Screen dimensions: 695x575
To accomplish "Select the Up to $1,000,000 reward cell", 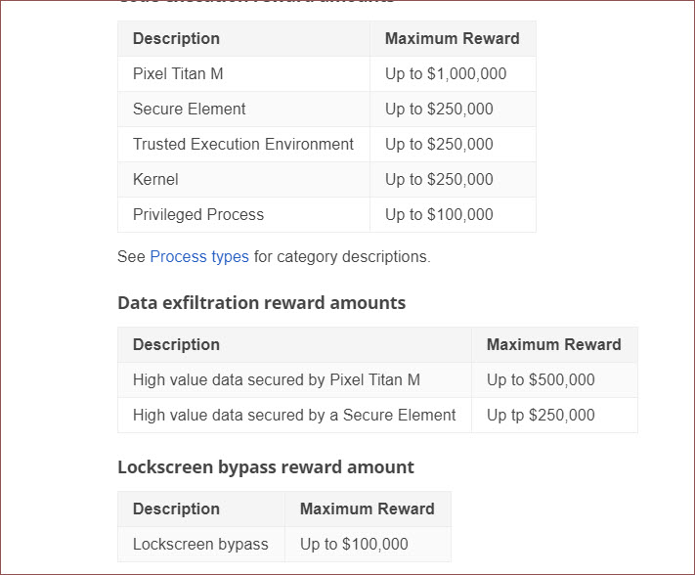I will tap(445, 74).
